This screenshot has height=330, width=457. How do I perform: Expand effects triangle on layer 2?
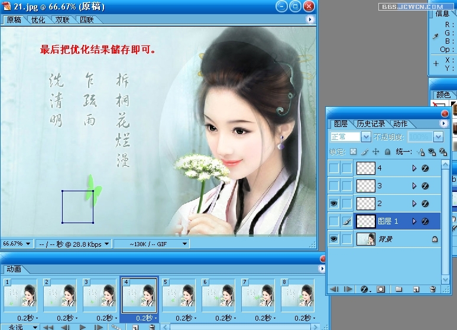click(414, 204)
